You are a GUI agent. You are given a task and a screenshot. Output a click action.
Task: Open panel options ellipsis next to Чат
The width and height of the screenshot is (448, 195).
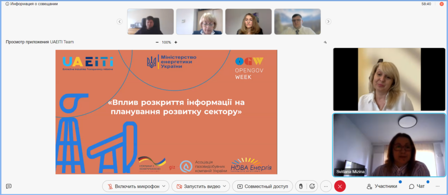[437, 186]
